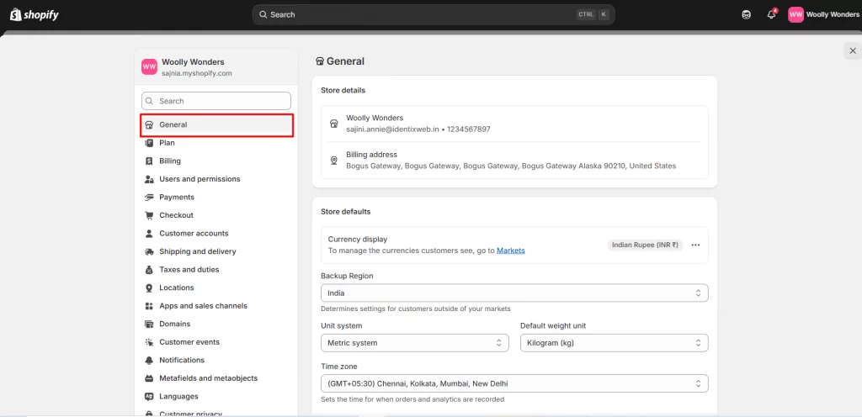Screen dimensions: 862x417
Task: Close the settings panel with X
Action: pyautogui.click(x=853, y=51)
